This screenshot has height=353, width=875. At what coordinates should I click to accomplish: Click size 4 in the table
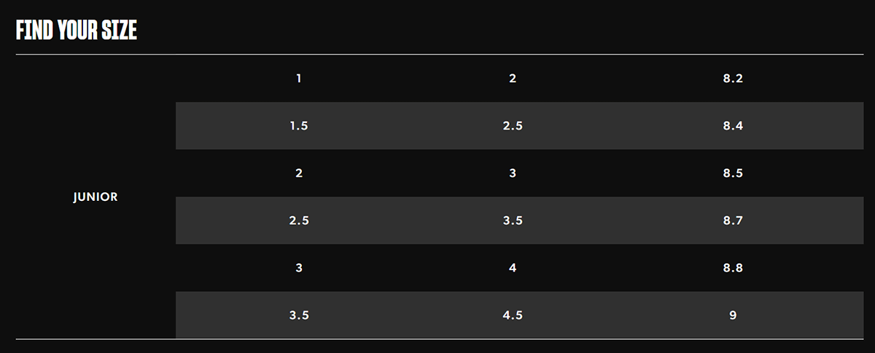coord(513,268)
